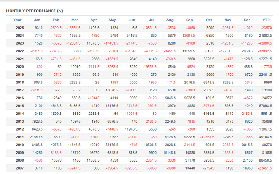Click the 21659.5 value for January 2011
The image size is (279, 174).
pyautogui.click(x=36, y=137)
